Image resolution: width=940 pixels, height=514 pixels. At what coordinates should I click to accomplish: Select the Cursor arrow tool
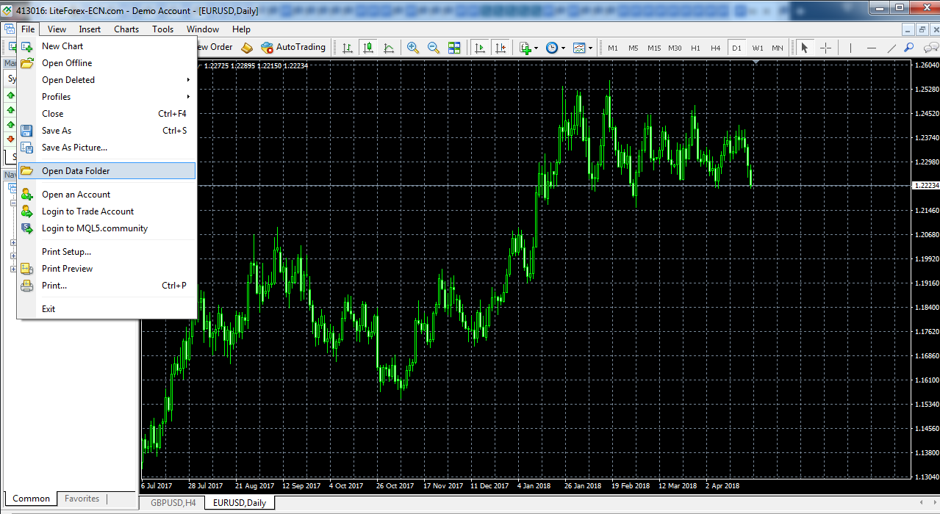point(805,48)
